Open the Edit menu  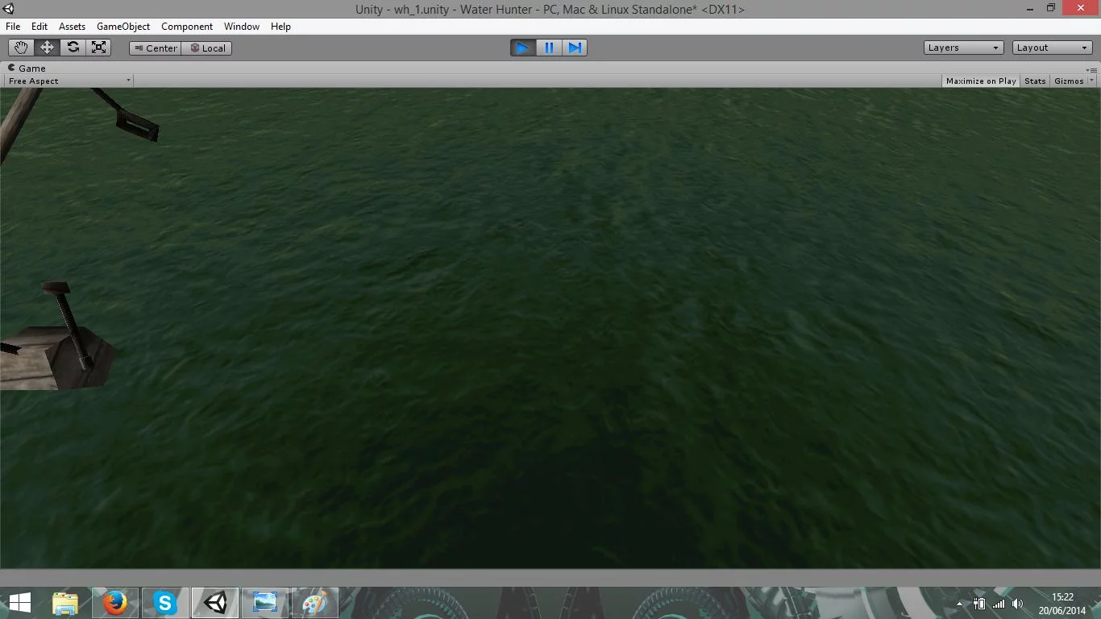coord(39,27)
